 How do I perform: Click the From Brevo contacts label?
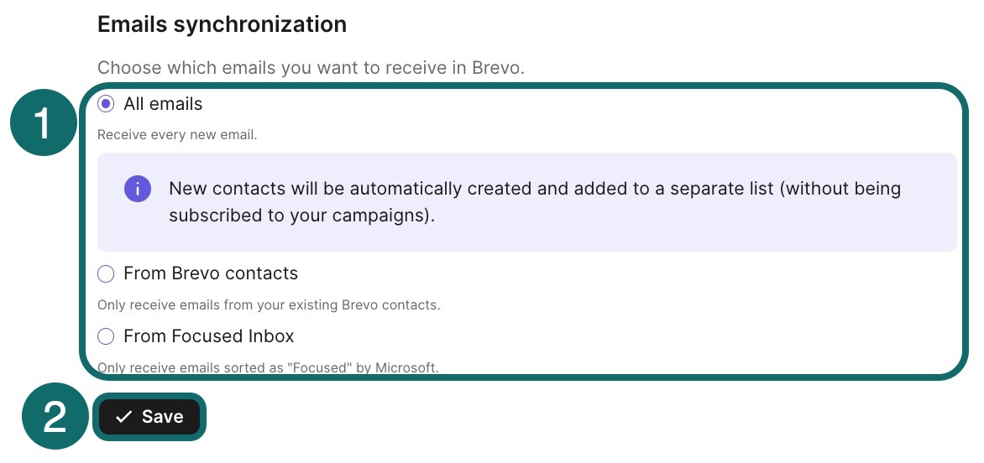[x=211, y=273]
